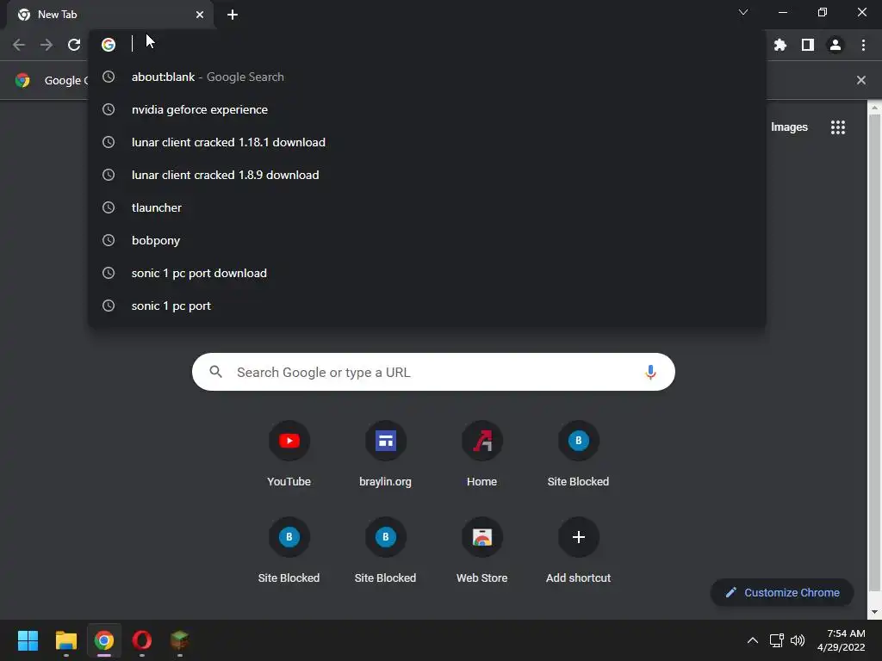
Task: Open the volume tray icon
Action: point(797,640)
